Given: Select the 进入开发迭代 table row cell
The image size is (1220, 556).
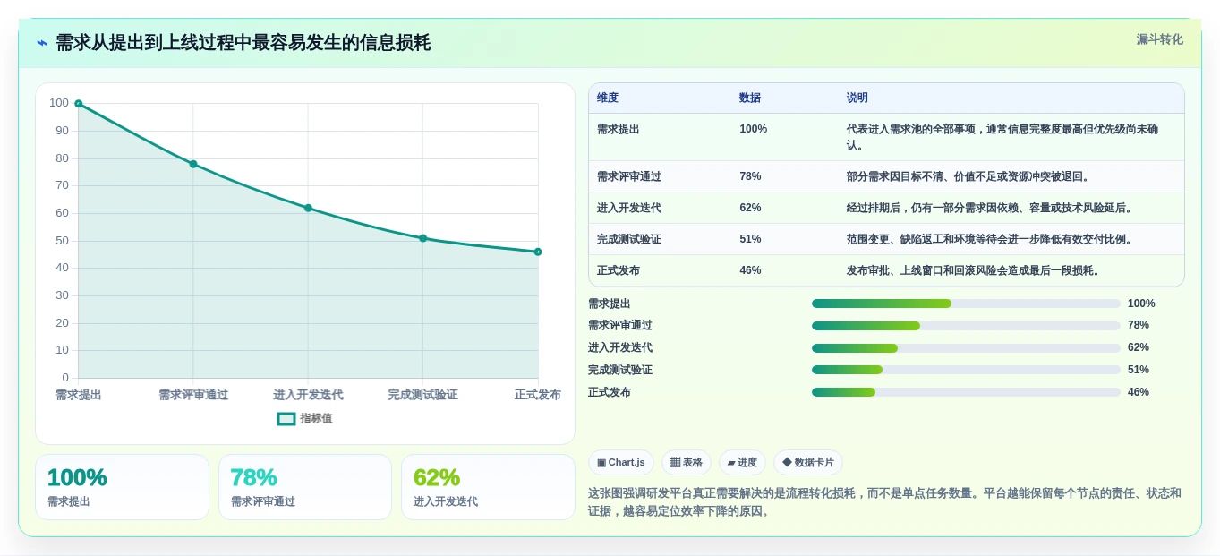Looking at the screenshot, I should 629,208.
